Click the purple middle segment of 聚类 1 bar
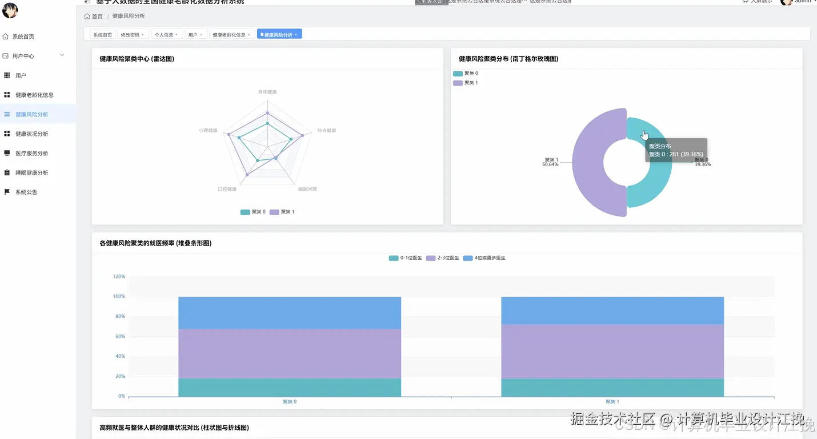Viewport: 817px width, 439px height. tap(612, 351)
